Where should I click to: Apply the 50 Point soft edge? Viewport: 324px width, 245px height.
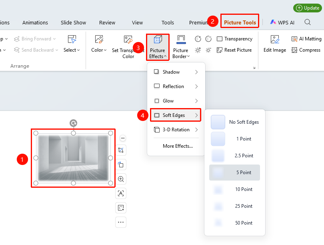(x=234, y=223)
